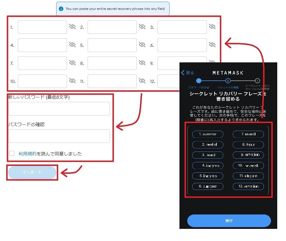Click the eye icon beside field 6

[212, 45]
